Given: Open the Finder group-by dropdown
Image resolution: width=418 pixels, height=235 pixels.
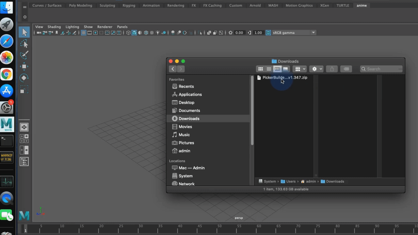Looking at the screenshot, I should tap(299, 69).
